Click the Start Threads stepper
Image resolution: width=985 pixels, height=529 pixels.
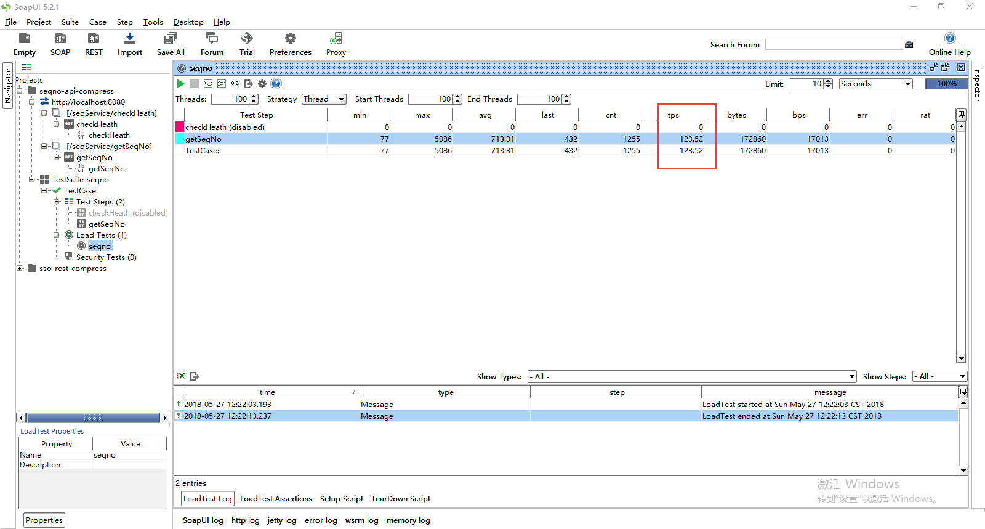457,99
